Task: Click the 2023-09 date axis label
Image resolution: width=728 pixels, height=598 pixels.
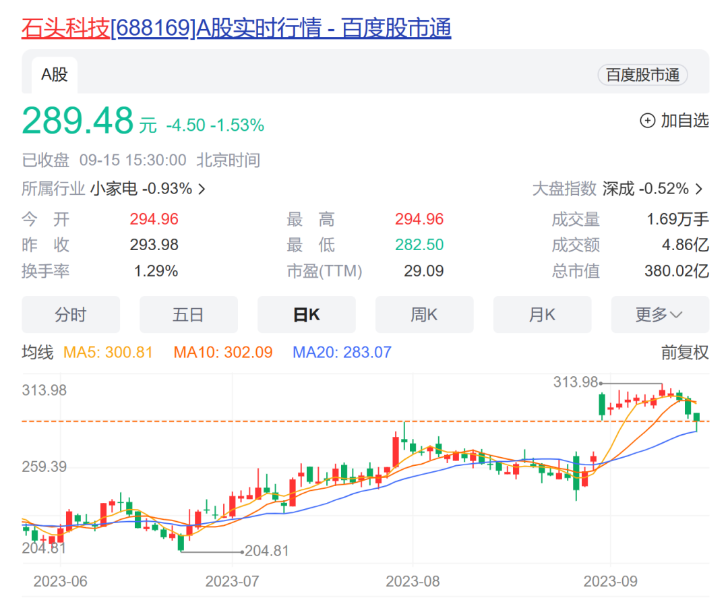Action: pyautogui.click(x=611, y=581)
